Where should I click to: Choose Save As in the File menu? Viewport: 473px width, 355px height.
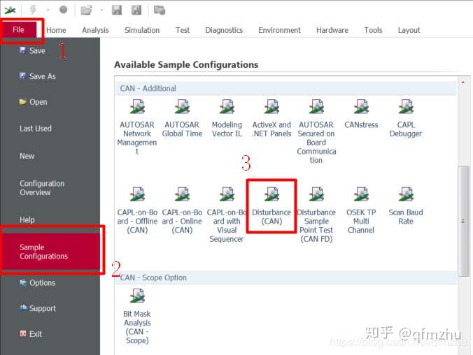tap(37, 76)
